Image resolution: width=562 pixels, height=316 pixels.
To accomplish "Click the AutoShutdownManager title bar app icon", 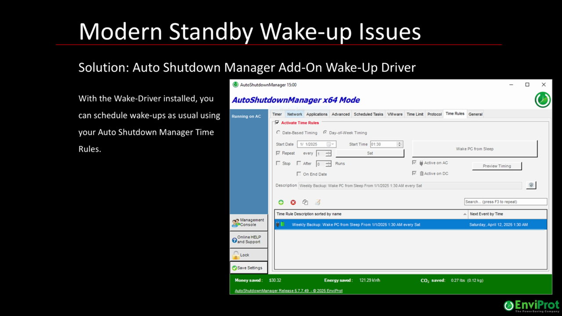I will tap(235, 85).
